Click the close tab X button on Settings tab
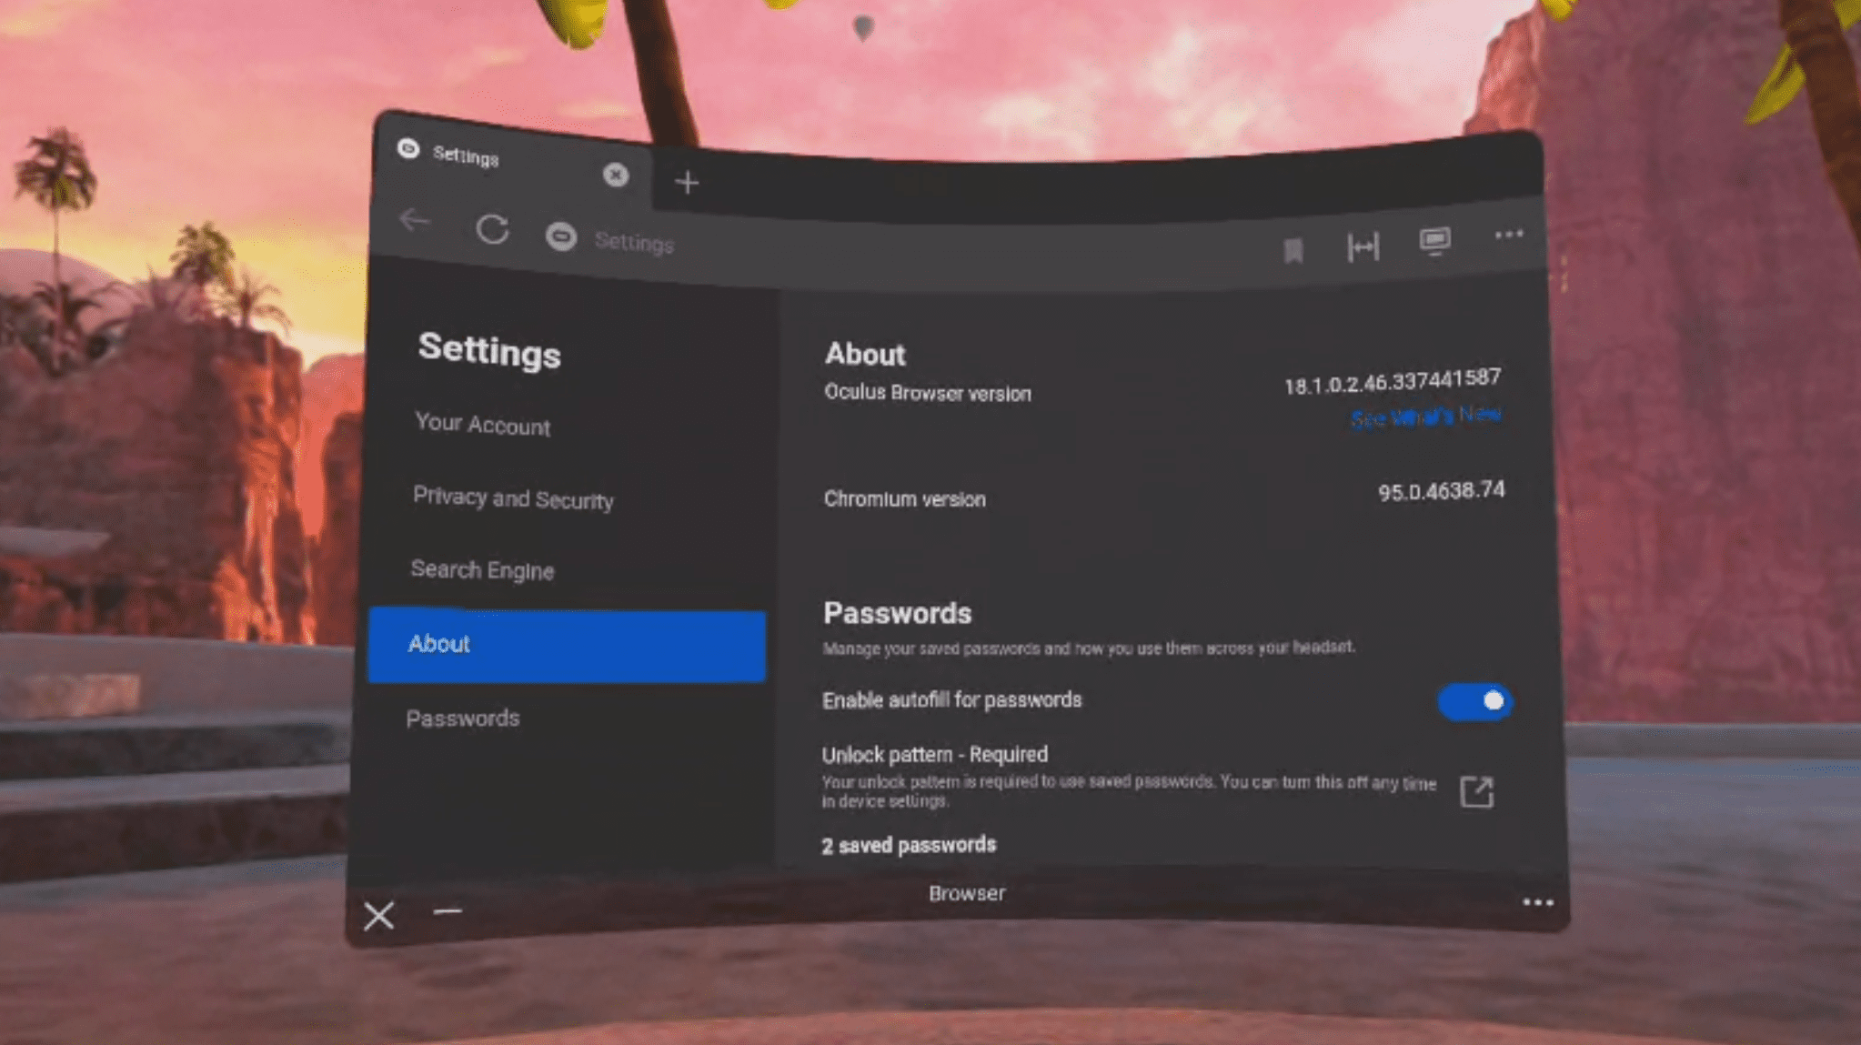1861x1045 pixels. tap(615, 175)
